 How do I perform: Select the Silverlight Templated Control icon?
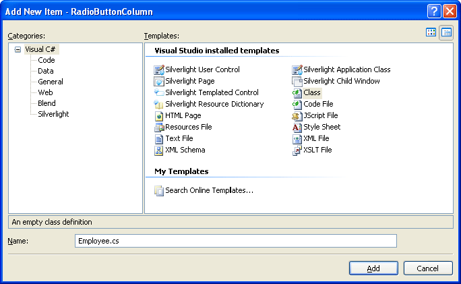[159, 92]
